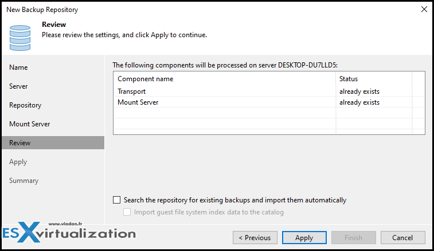This screenshot has width=434, height=251.
Task: Sort by the Status column header
Action: point(374,79)
